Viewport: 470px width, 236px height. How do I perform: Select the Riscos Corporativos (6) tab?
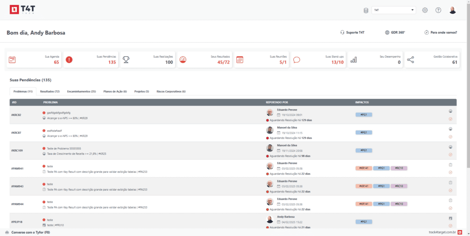(x=171, y=91)
